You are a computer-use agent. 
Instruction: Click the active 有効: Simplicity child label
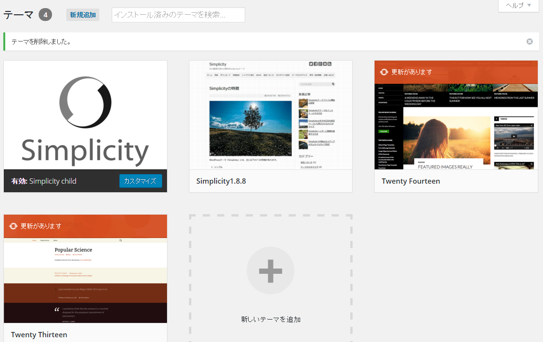point(44,181)
